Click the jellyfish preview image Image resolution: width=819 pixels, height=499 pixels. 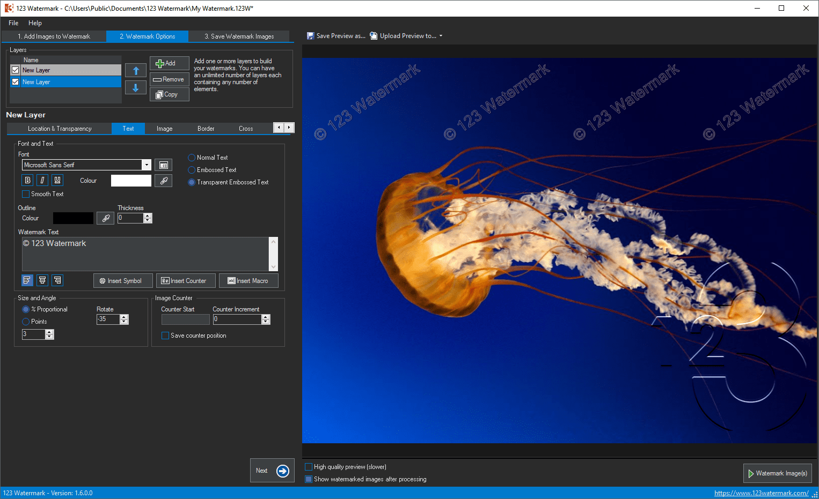click(560, 250)
